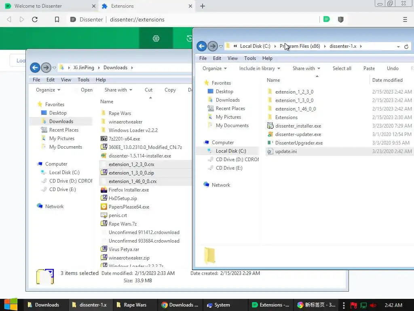This screenshot has height=311, width=414.
Task: Select the 7z2201-x64.exe file icon
Action: (104, 138)
